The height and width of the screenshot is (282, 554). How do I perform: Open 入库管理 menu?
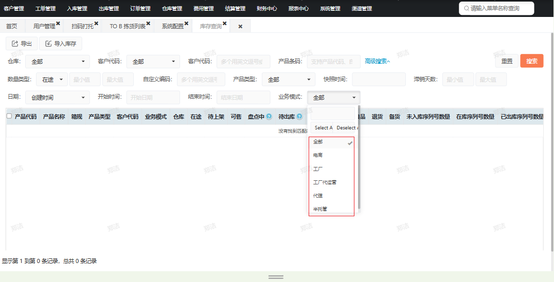click(x=77, y=8)
